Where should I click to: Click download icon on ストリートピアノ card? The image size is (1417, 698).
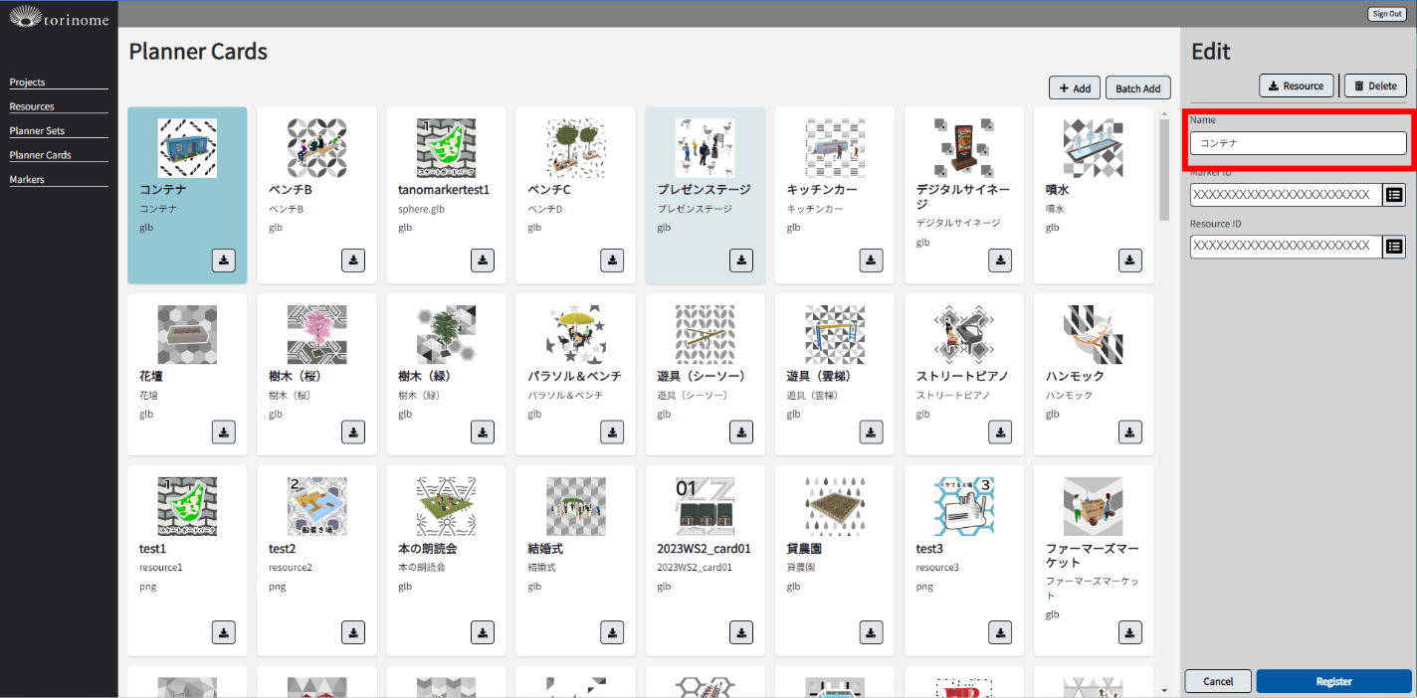[x=1000, y=433]
